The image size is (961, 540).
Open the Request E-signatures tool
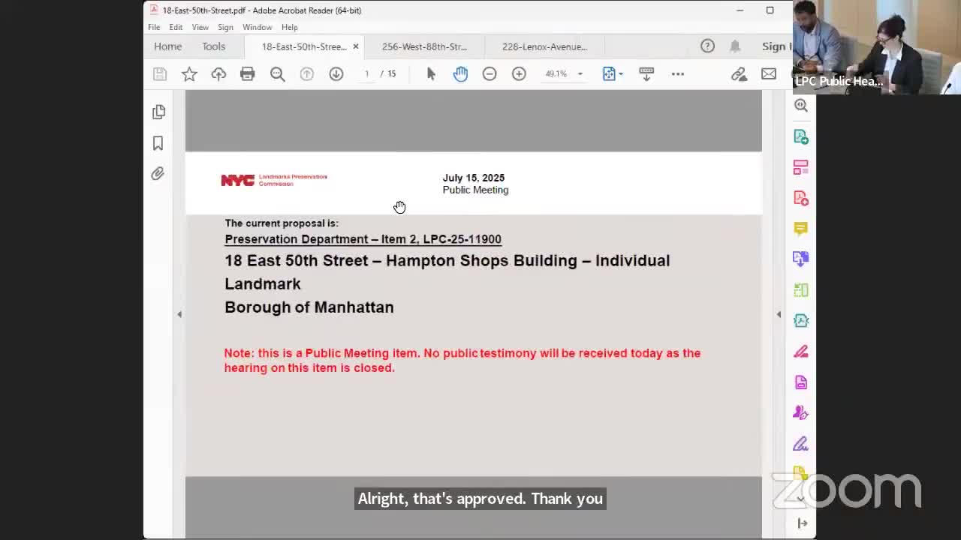(801, 412)
